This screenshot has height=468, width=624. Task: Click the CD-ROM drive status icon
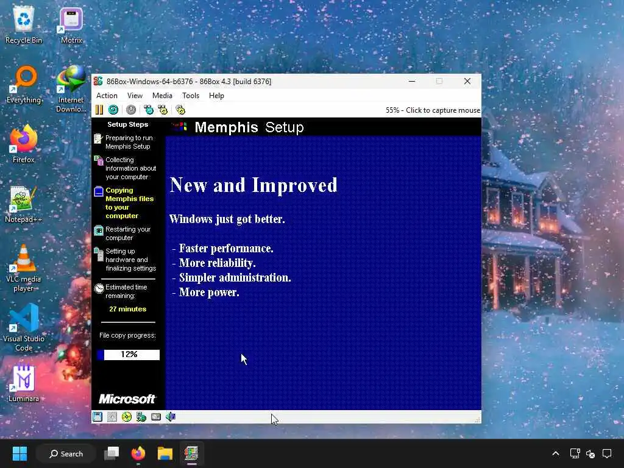pos(127,417)
